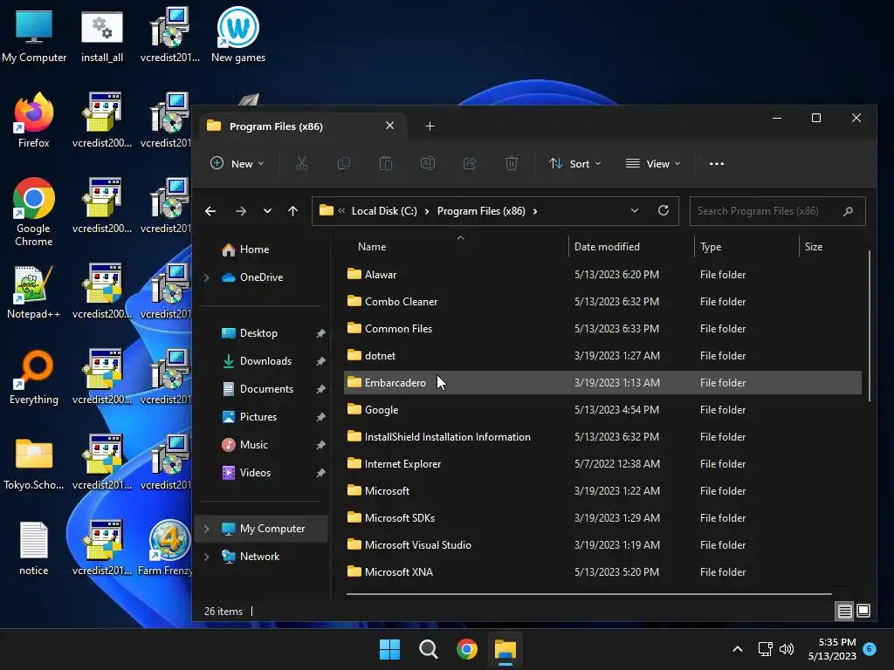Click the vertical scrollbar of file list

[869, 326]
